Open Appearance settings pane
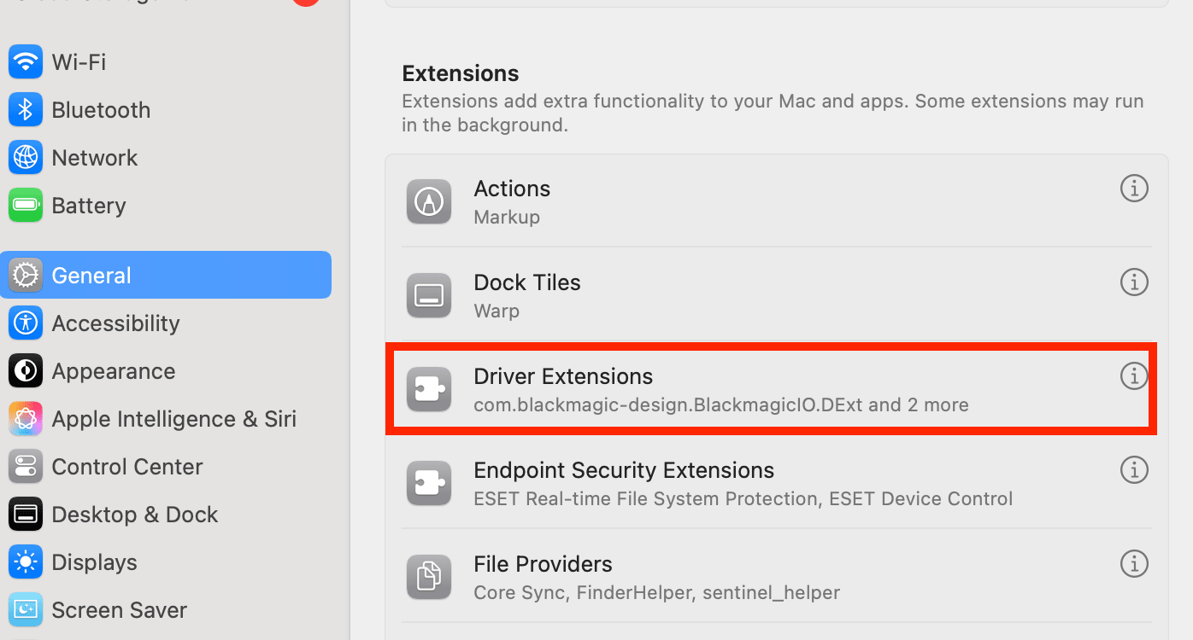This screenshot has width=1193, height=640. point(113,371)
